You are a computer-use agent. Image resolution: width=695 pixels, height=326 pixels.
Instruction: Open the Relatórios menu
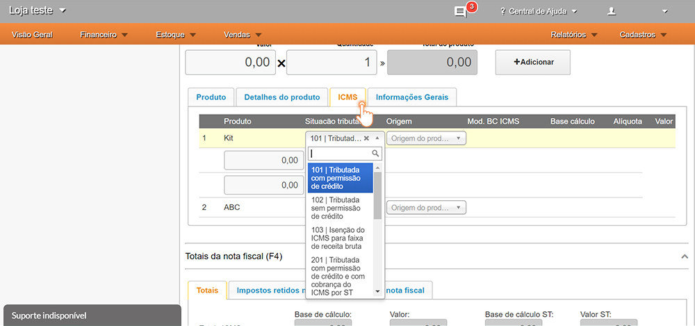[573, 34]
